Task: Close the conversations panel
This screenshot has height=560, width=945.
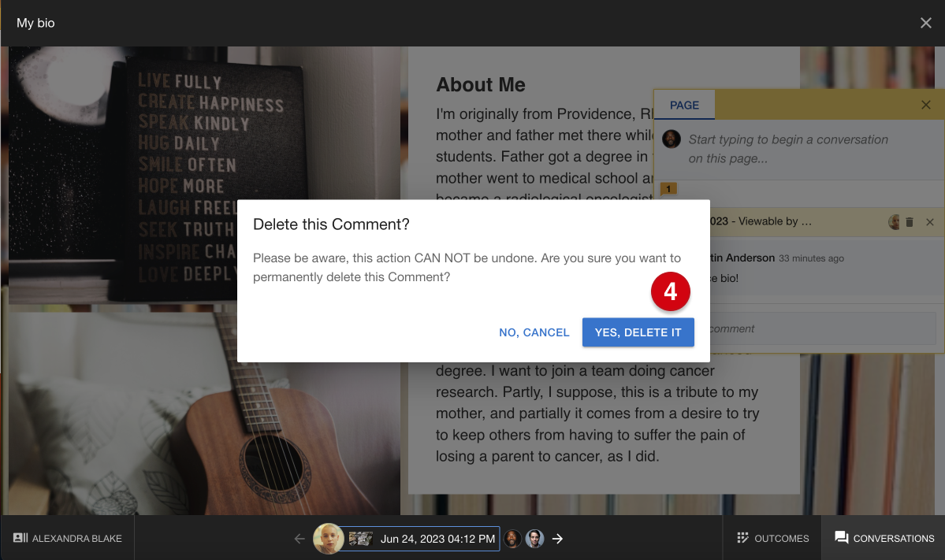Action: point(926,105)
